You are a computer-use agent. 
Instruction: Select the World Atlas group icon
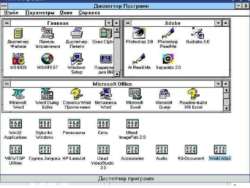coord(220,149)
